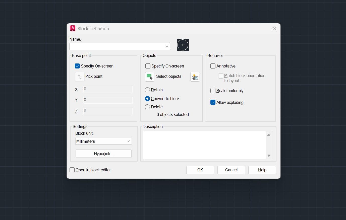The image size is (346, 220).
Task: Click the Description scrollbar up arrow
Action: tap(269, 135)
